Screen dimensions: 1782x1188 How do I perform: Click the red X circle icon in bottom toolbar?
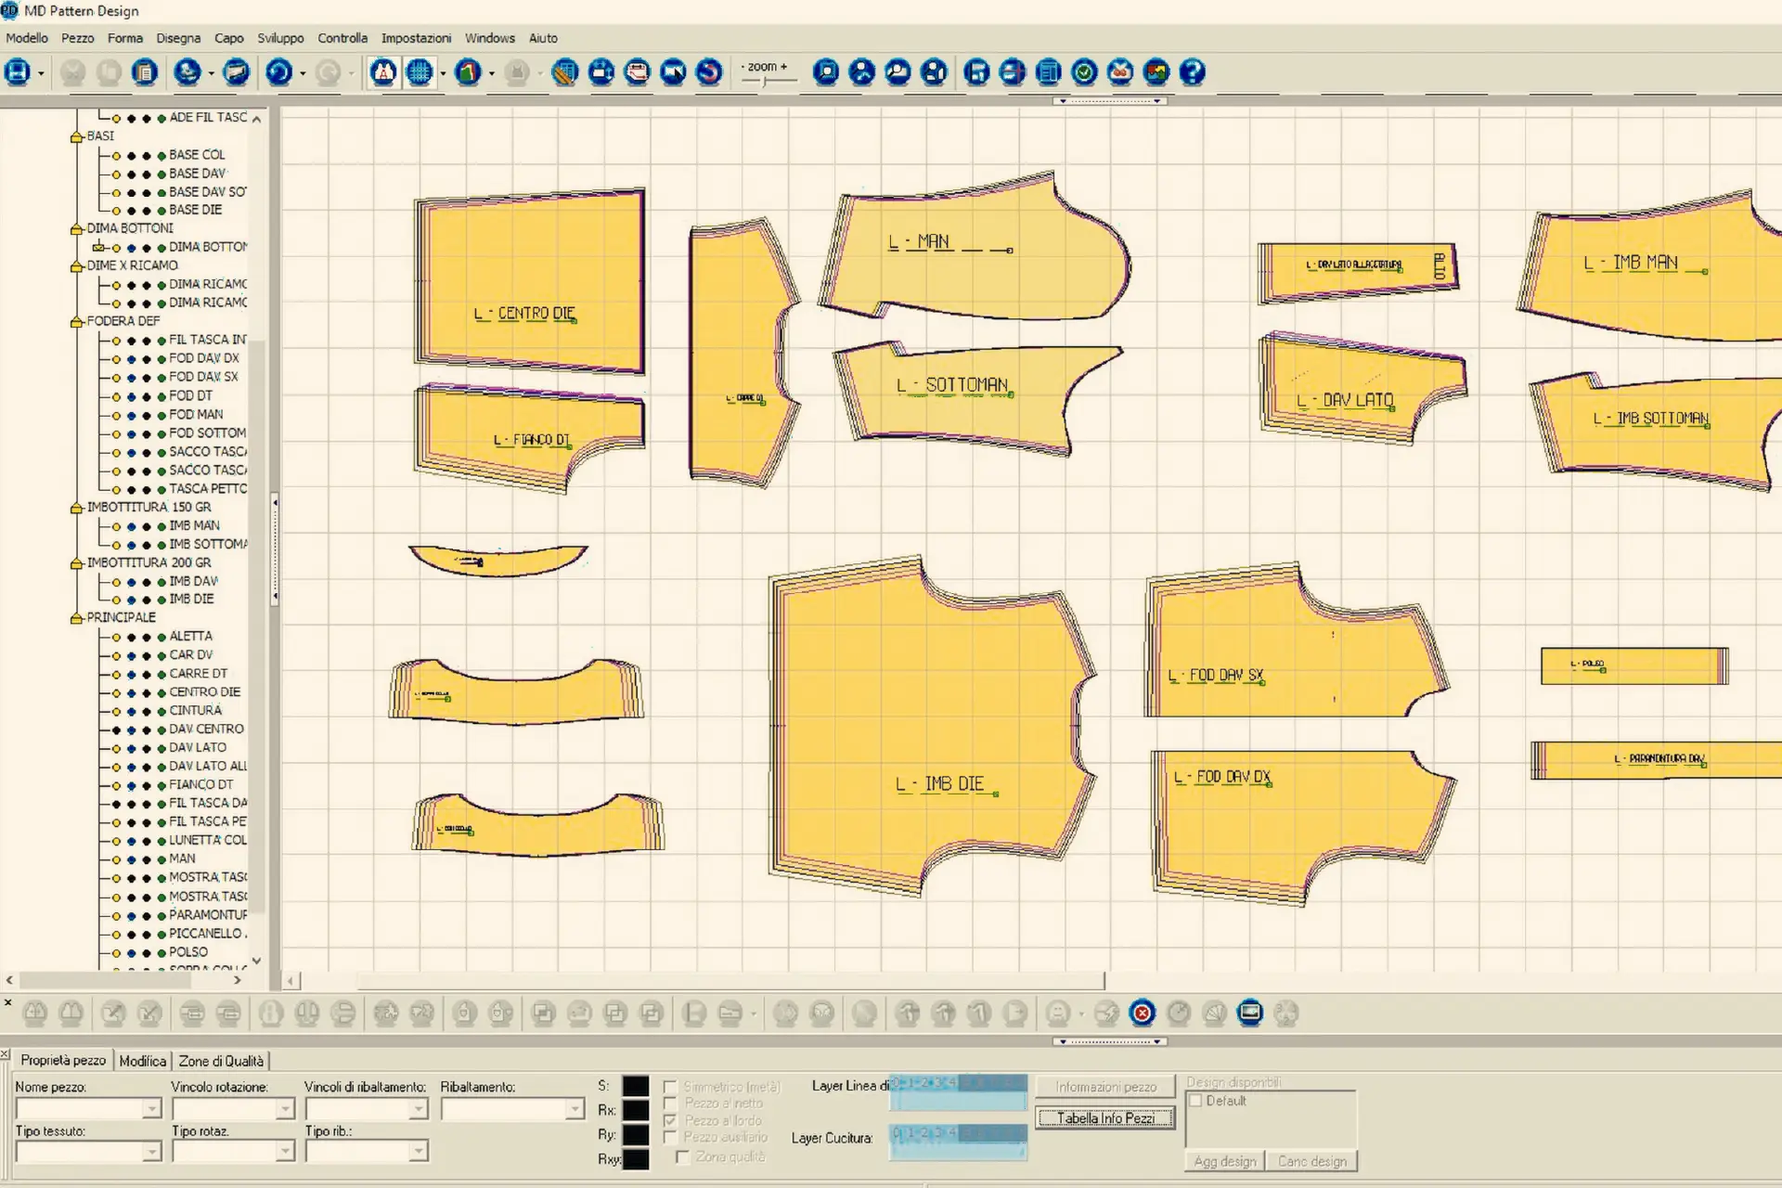(1143, 1013)
